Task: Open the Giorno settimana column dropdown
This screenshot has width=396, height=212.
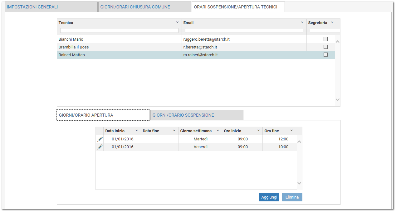Action: [218, 131]
